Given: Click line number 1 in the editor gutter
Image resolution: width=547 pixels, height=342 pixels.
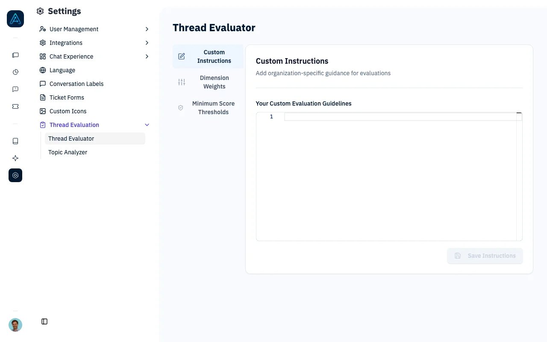Looking at the screenshot, I should pos(271,117).
